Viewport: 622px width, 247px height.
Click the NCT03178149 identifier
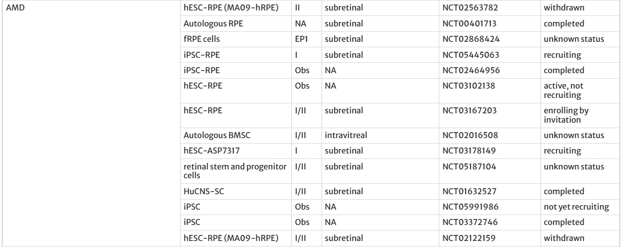point(470,151)
